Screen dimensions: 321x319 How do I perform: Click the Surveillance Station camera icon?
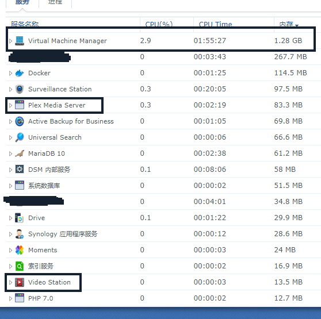(20, 89)
